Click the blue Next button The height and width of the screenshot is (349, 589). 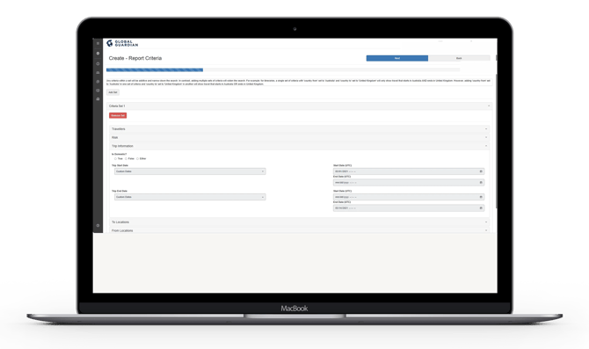coord(397,58)
